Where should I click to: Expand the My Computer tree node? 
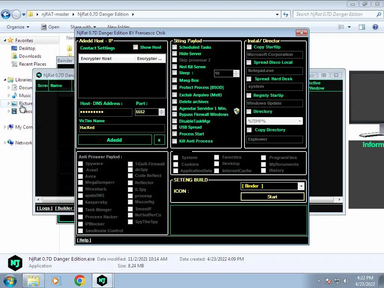(x=5, y=127)
